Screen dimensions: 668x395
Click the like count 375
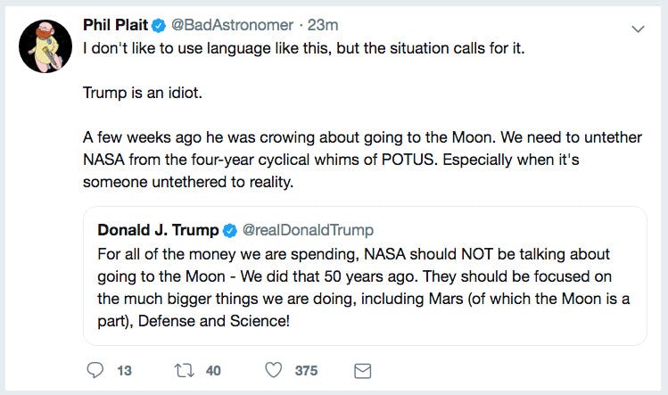pos(307,370)
